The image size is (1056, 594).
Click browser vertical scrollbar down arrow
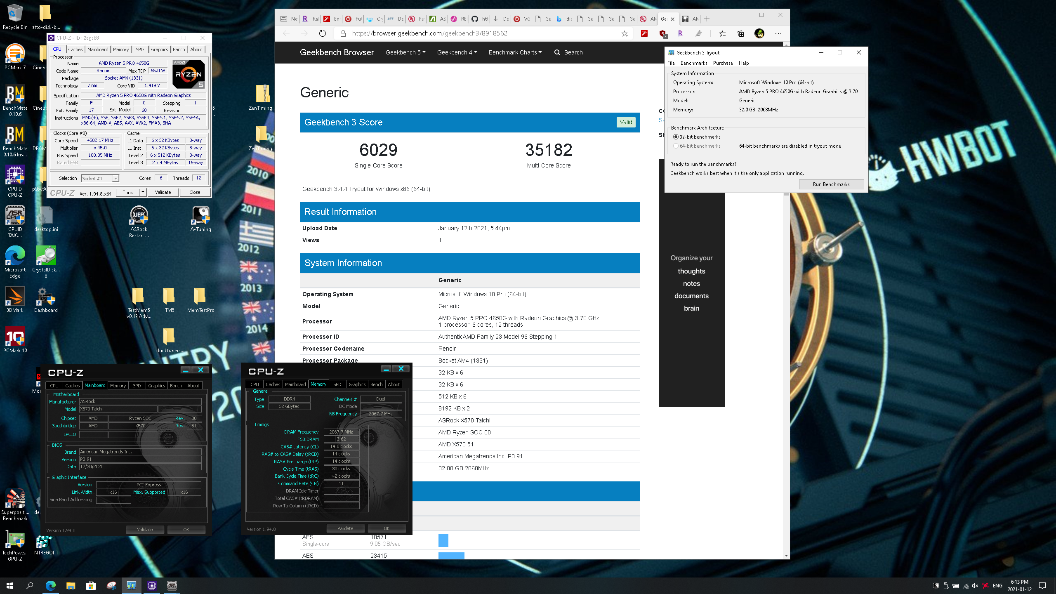(x=786, y=556)
